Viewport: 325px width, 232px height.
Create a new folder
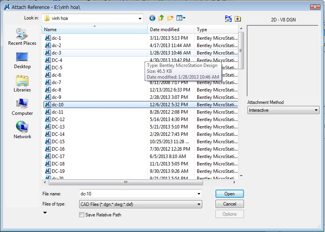point(170,18)
